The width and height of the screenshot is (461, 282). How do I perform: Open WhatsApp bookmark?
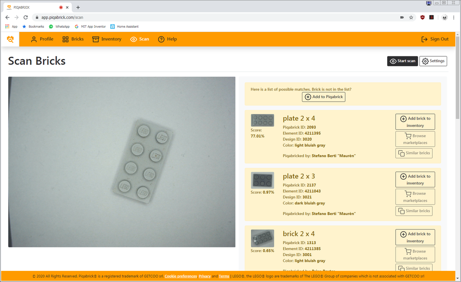coord(59,26)
